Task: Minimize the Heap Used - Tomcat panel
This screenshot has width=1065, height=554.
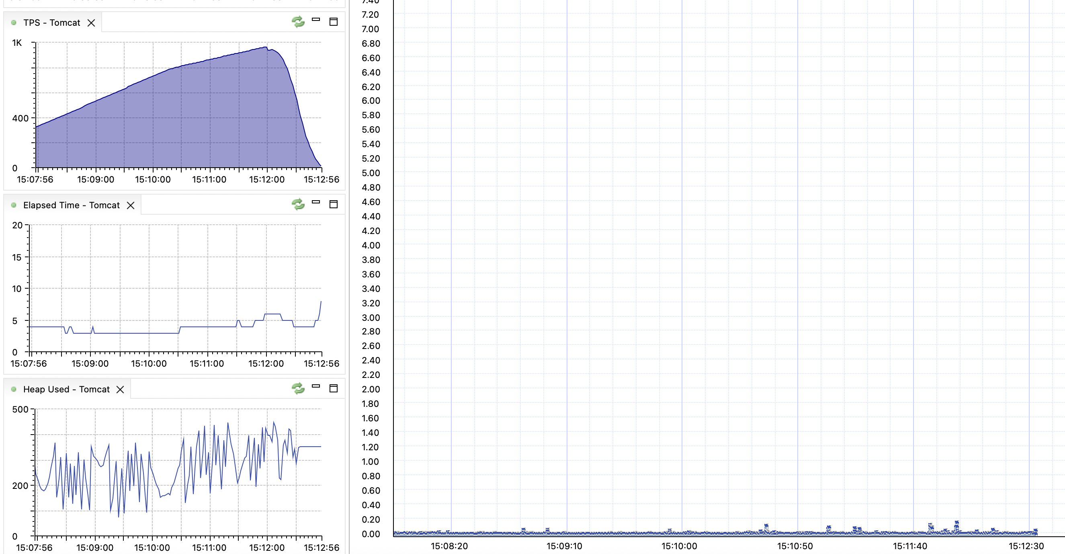Action: click(316, 386)
